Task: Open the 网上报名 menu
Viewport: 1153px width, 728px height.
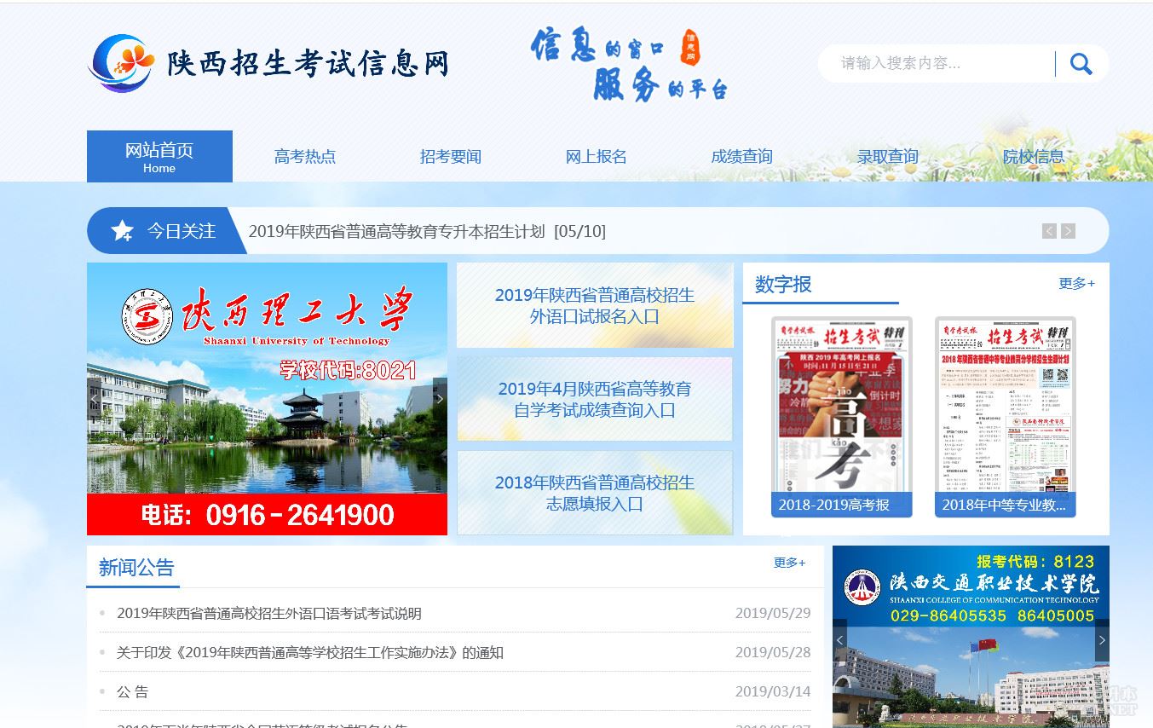Action: [597, 157]
